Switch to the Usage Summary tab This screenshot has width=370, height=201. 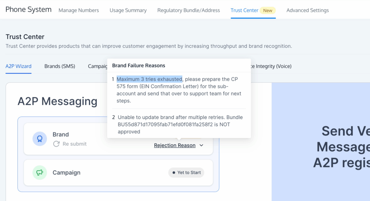[128, 10]
